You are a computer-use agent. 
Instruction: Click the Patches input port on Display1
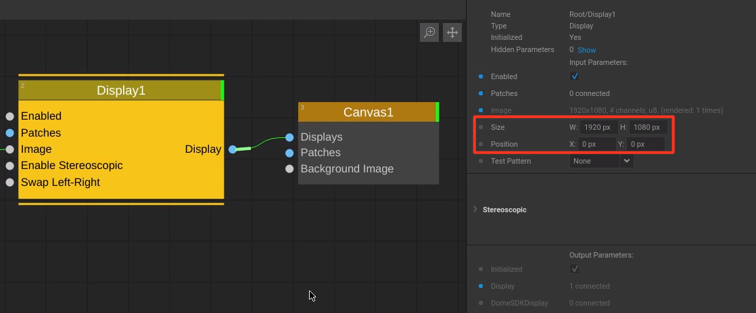[10, 133]
